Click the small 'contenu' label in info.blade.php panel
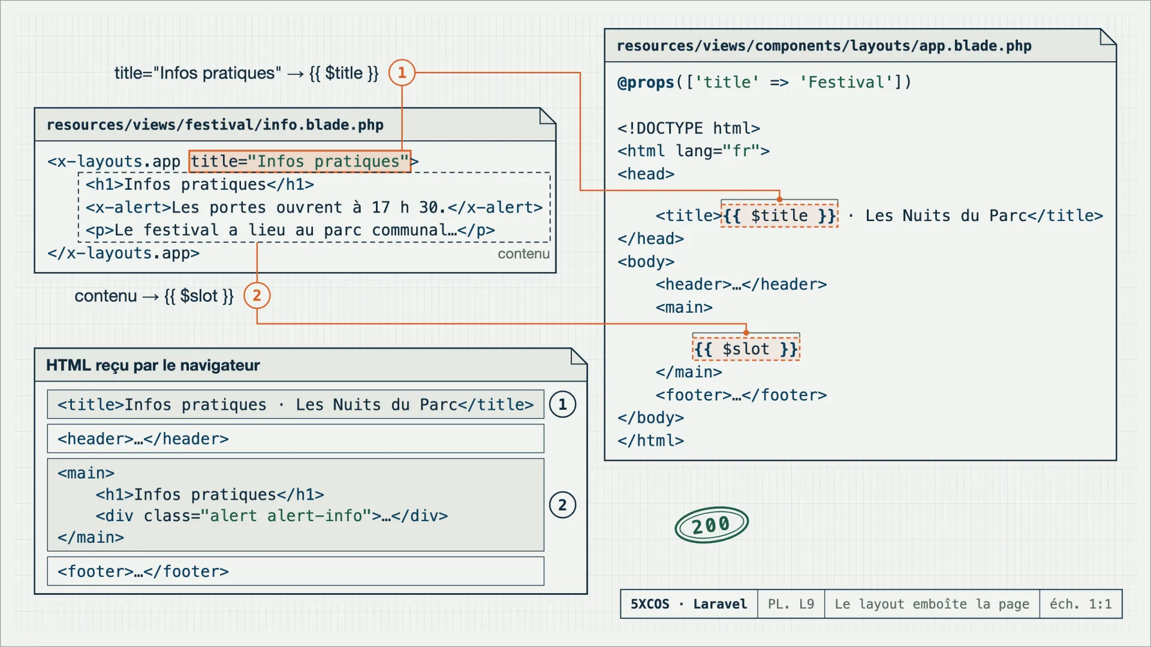1151x647 pixels. (523, 254)
